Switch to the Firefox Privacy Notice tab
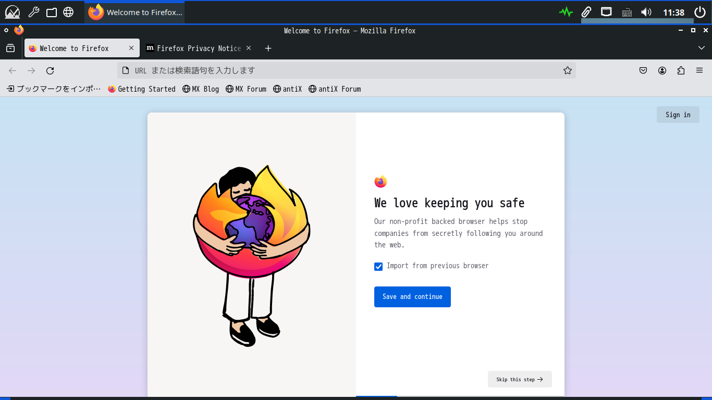This screenshot has height=400, width=712. (199, 48)
